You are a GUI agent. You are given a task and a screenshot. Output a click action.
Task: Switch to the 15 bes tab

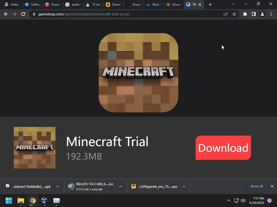[93, 5]
